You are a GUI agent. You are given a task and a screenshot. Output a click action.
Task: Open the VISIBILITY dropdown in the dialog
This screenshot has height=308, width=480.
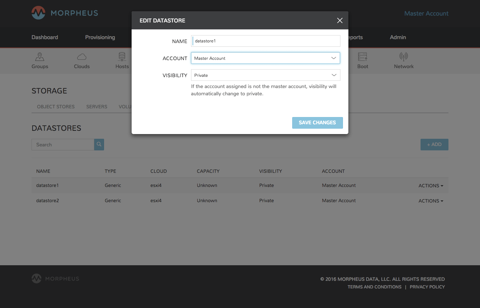click(x=265, y=75)
